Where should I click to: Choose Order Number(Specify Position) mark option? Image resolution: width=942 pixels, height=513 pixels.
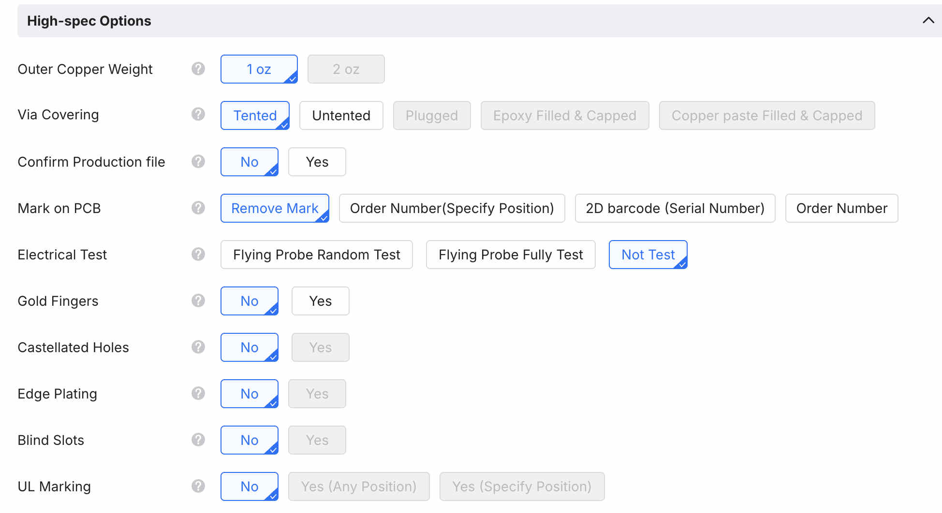(x=452, y=208)
